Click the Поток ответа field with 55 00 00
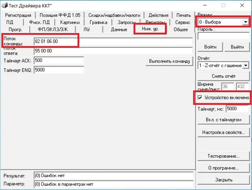This screenshot has height=190, width=252. [113, 51]
